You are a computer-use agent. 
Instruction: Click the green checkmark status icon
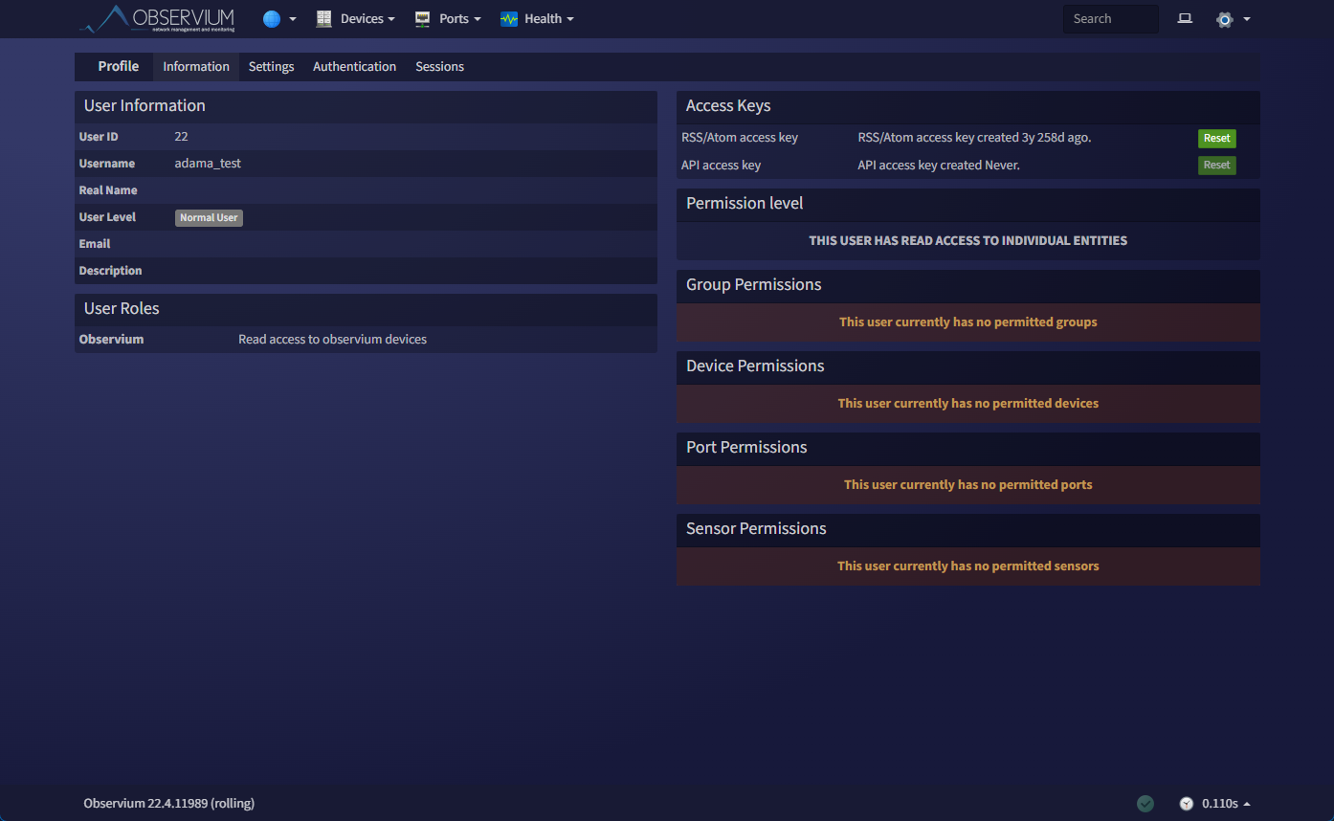pyautogui.click(x=1145, y=804)
